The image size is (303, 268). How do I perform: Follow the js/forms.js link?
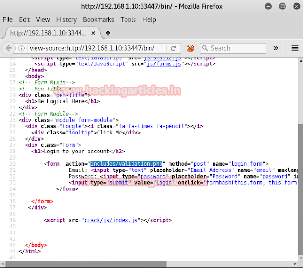click(164, 64)
